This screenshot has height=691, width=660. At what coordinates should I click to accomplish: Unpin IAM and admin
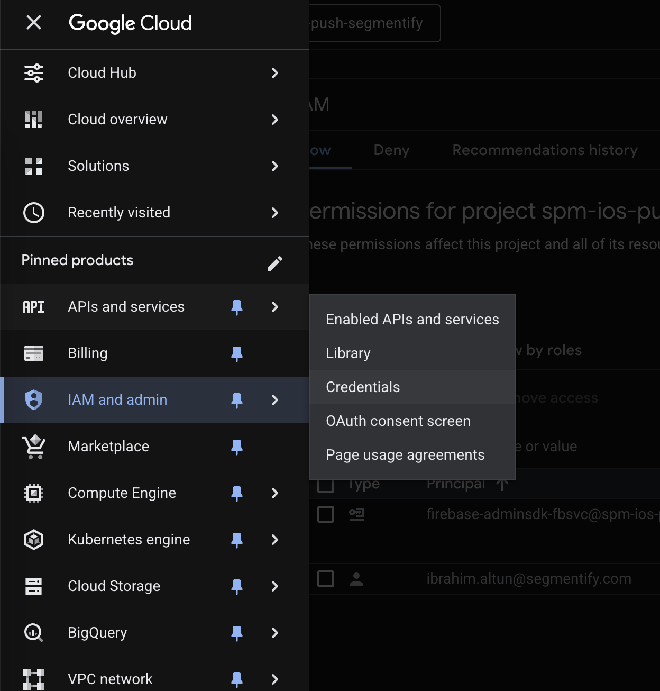pos(237,401)
